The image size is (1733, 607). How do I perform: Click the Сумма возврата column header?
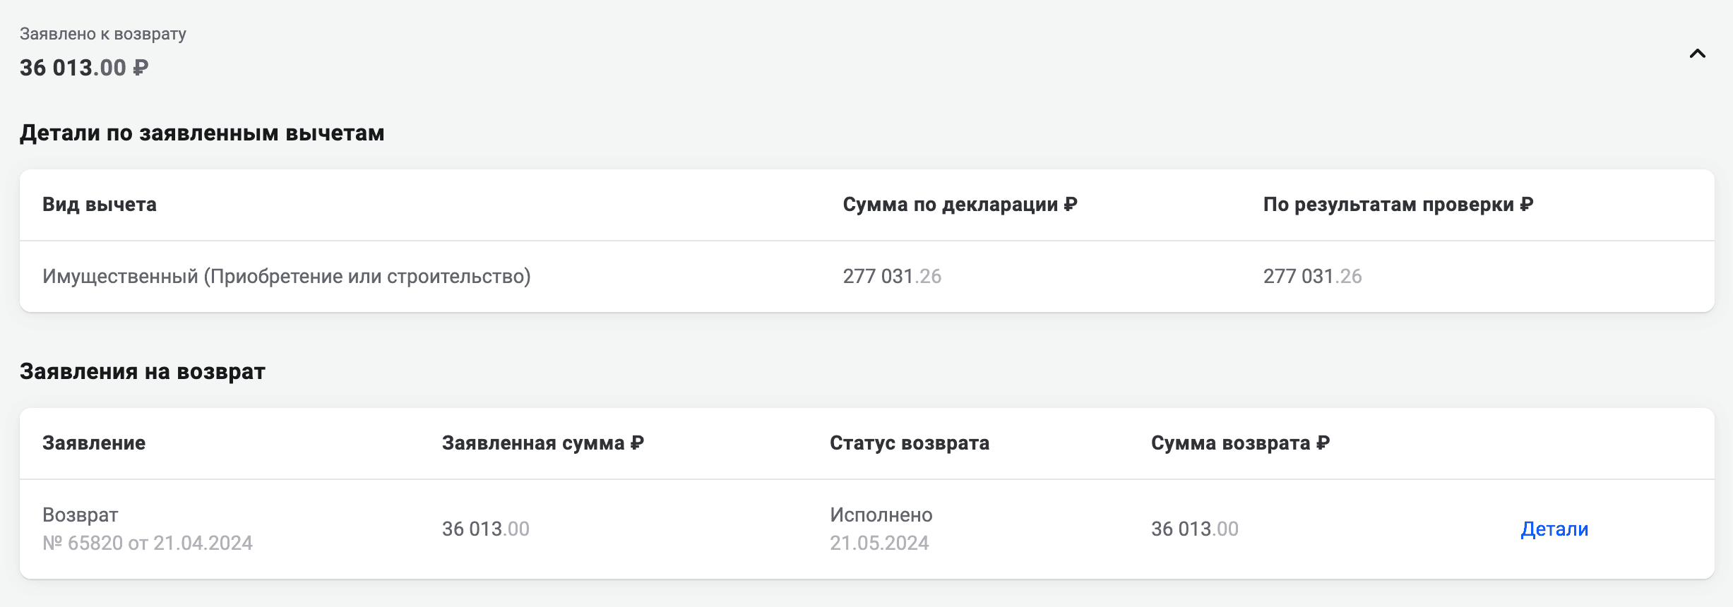1241,443
